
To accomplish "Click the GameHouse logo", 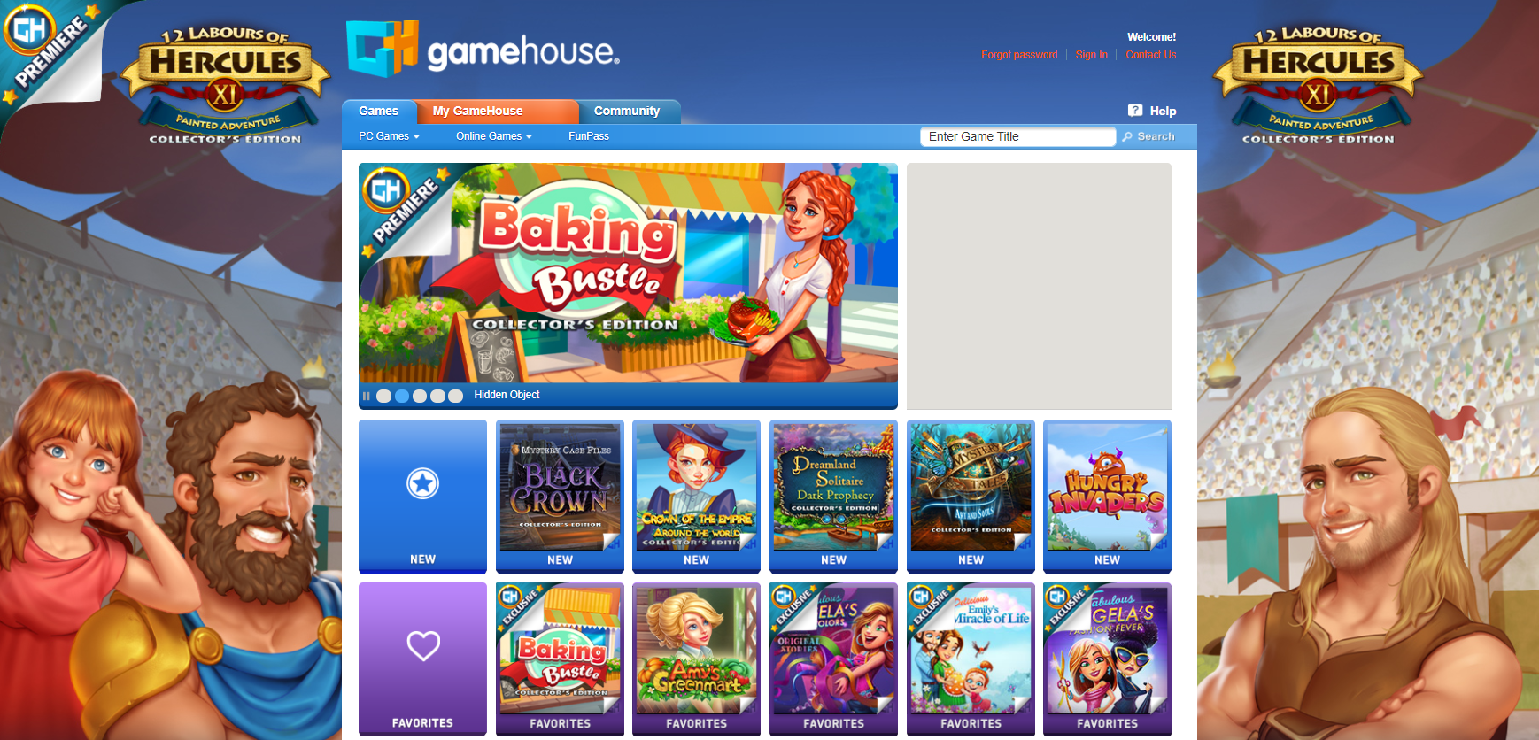I will coord(483,49).
